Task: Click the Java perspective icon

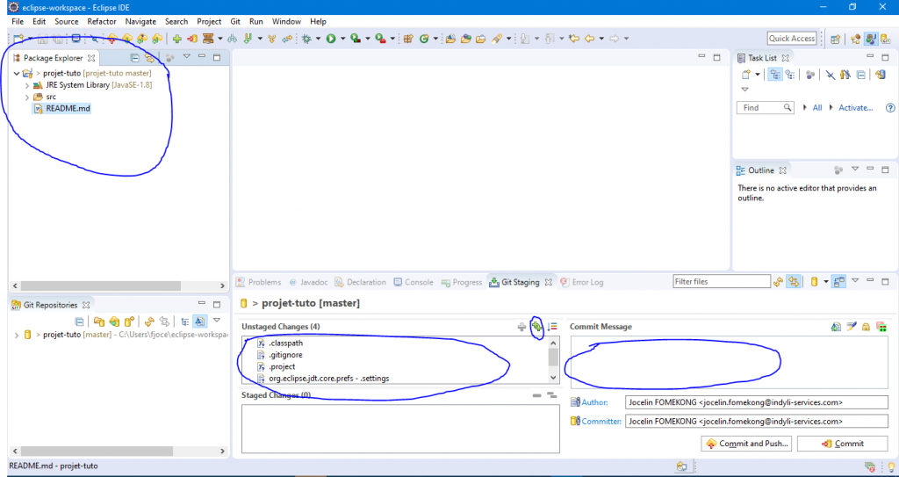Action: pos(871,39)
